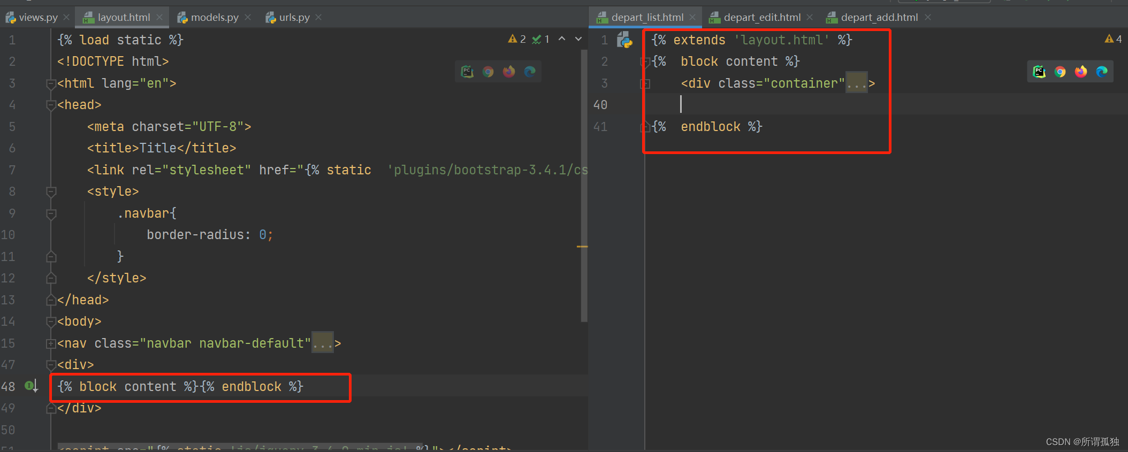This screenshot has height=452, width=1128.
Task: Click the '{% load static %}' line
Action: (x=120, y=40)
